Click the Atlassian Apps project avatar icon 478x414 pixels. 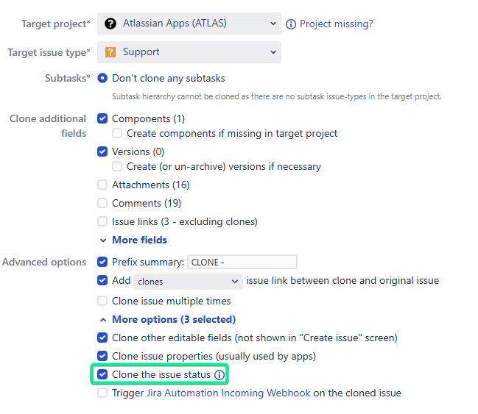click(x=110, y=24)
